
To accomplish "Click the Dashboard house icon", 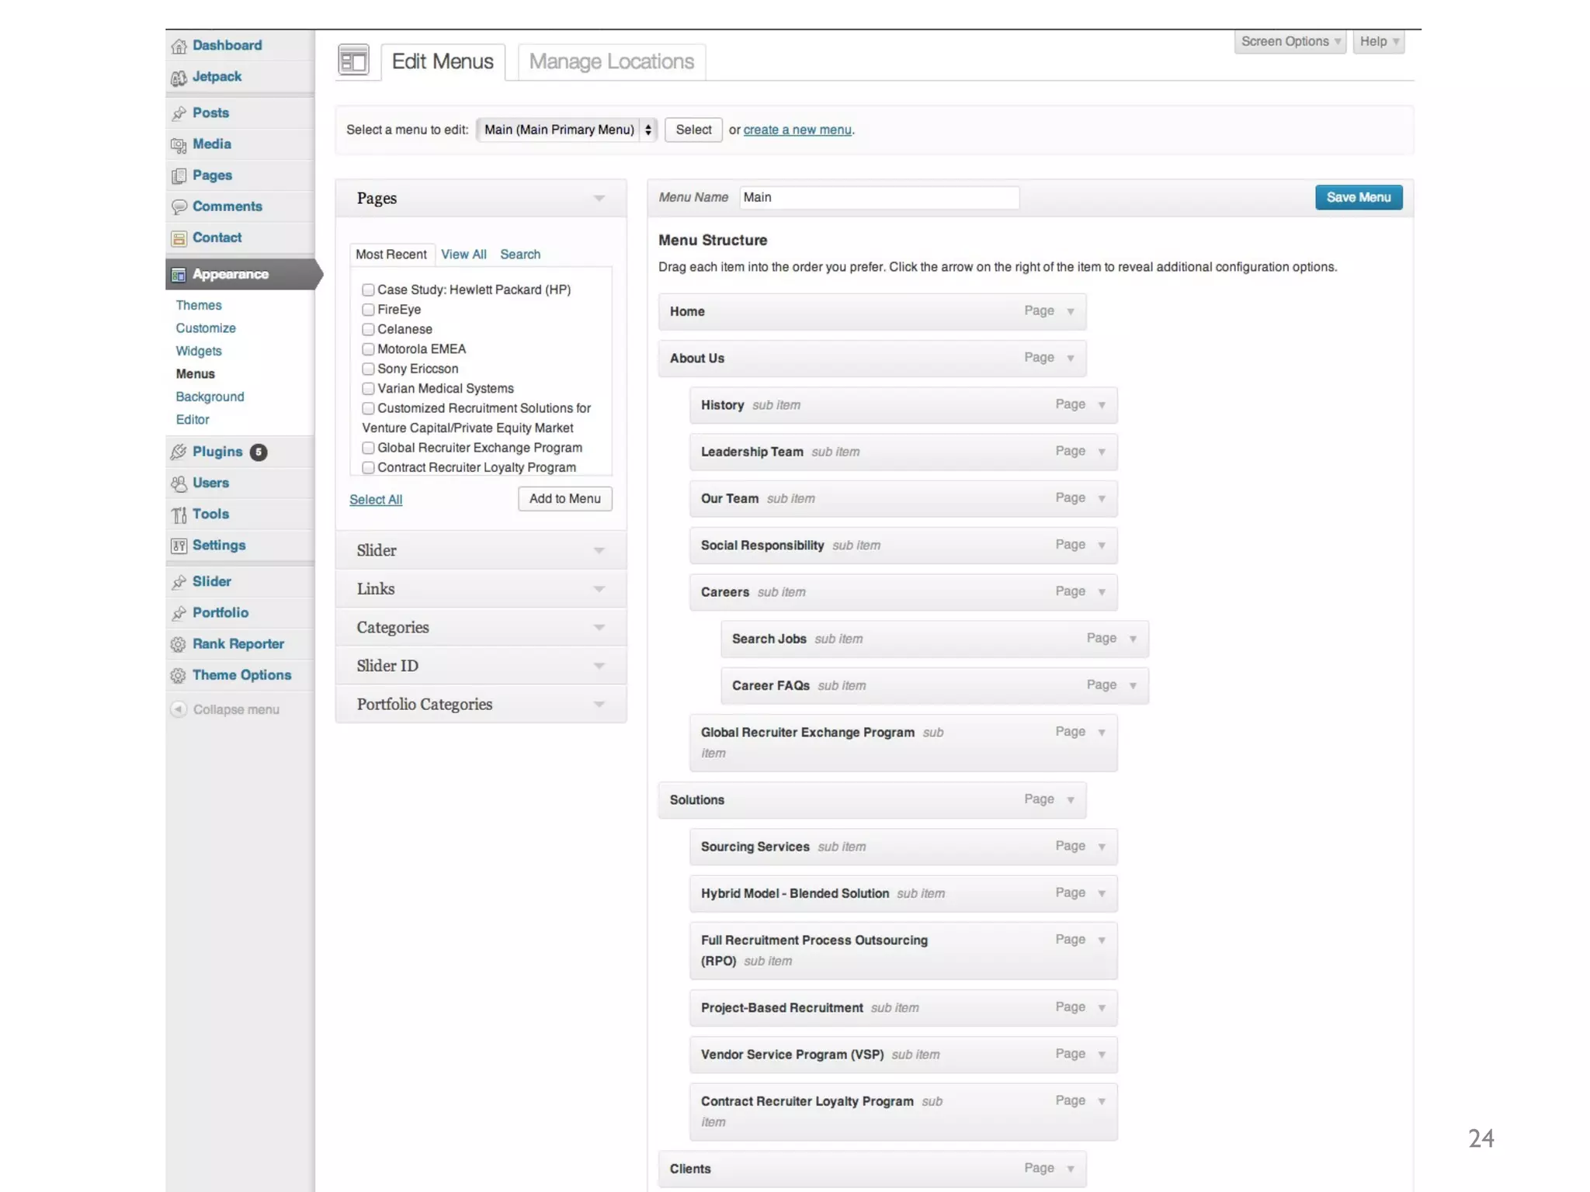I will point(179,46).
